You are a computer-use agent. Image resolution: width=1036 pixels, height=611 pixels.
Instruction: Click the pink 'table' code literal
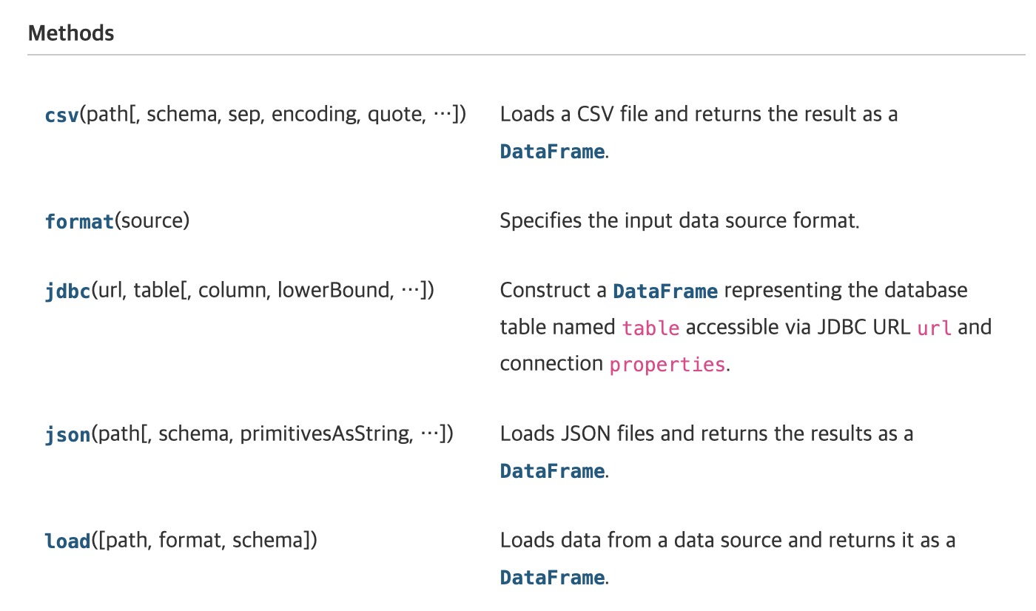click(x=650, y=328)
